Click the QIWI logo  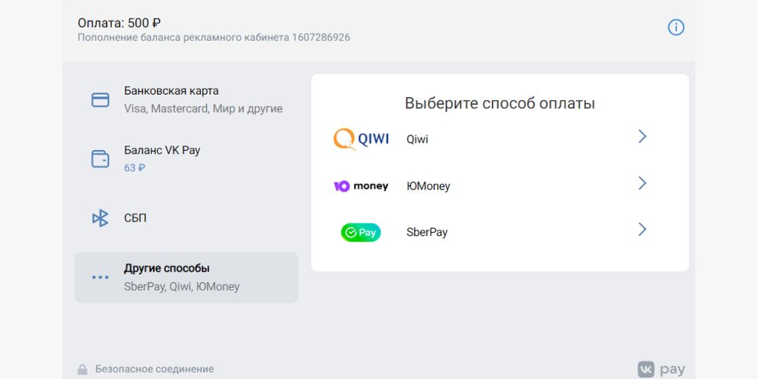361,139
